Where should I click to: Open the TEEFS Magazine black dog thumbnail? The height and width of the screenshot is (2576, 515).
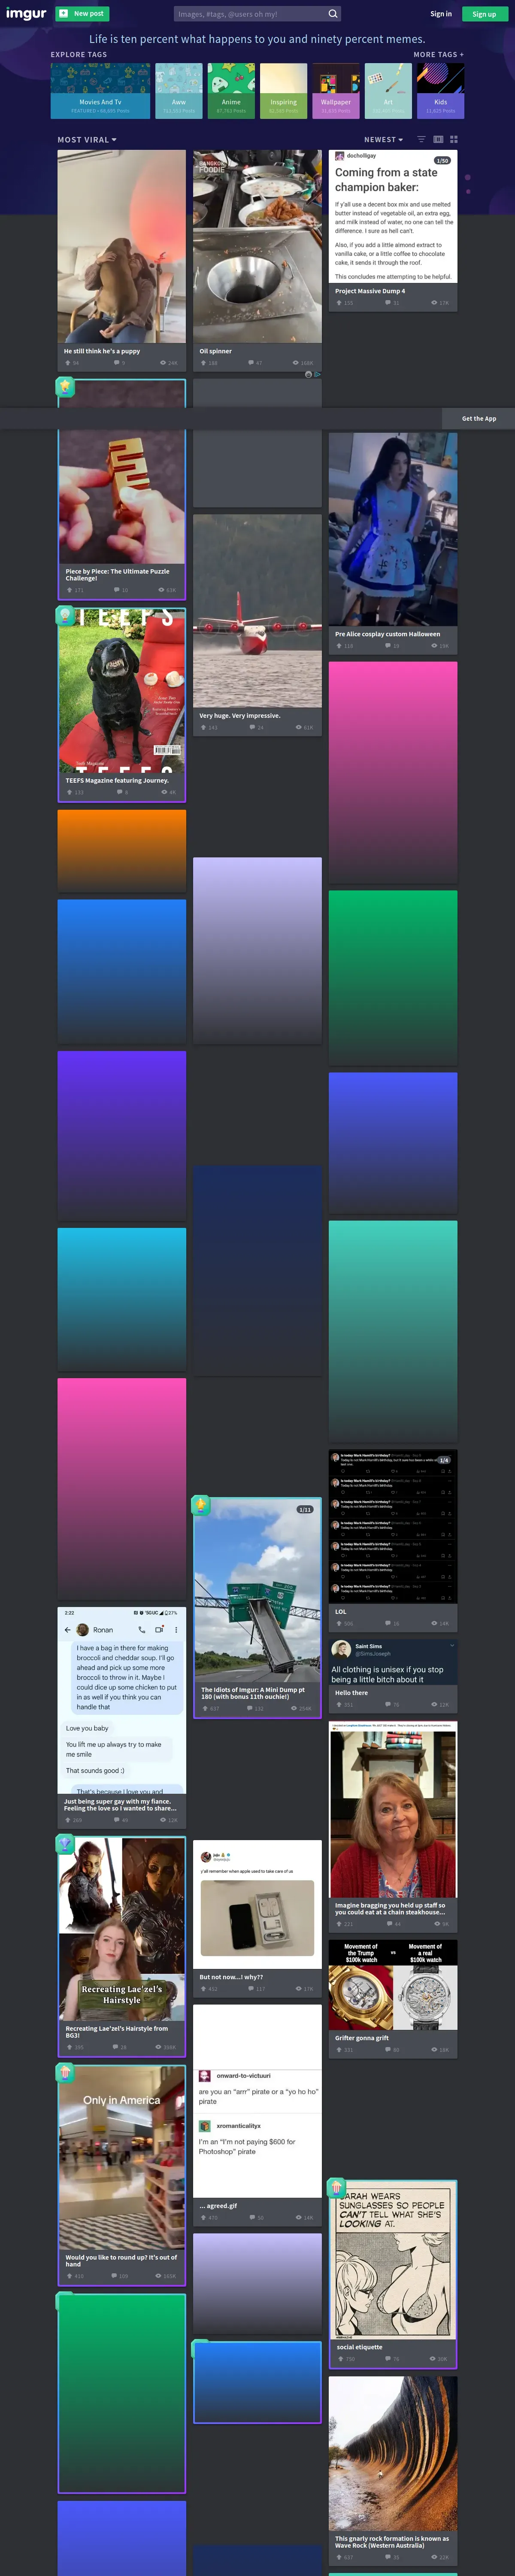coord(122,690)
